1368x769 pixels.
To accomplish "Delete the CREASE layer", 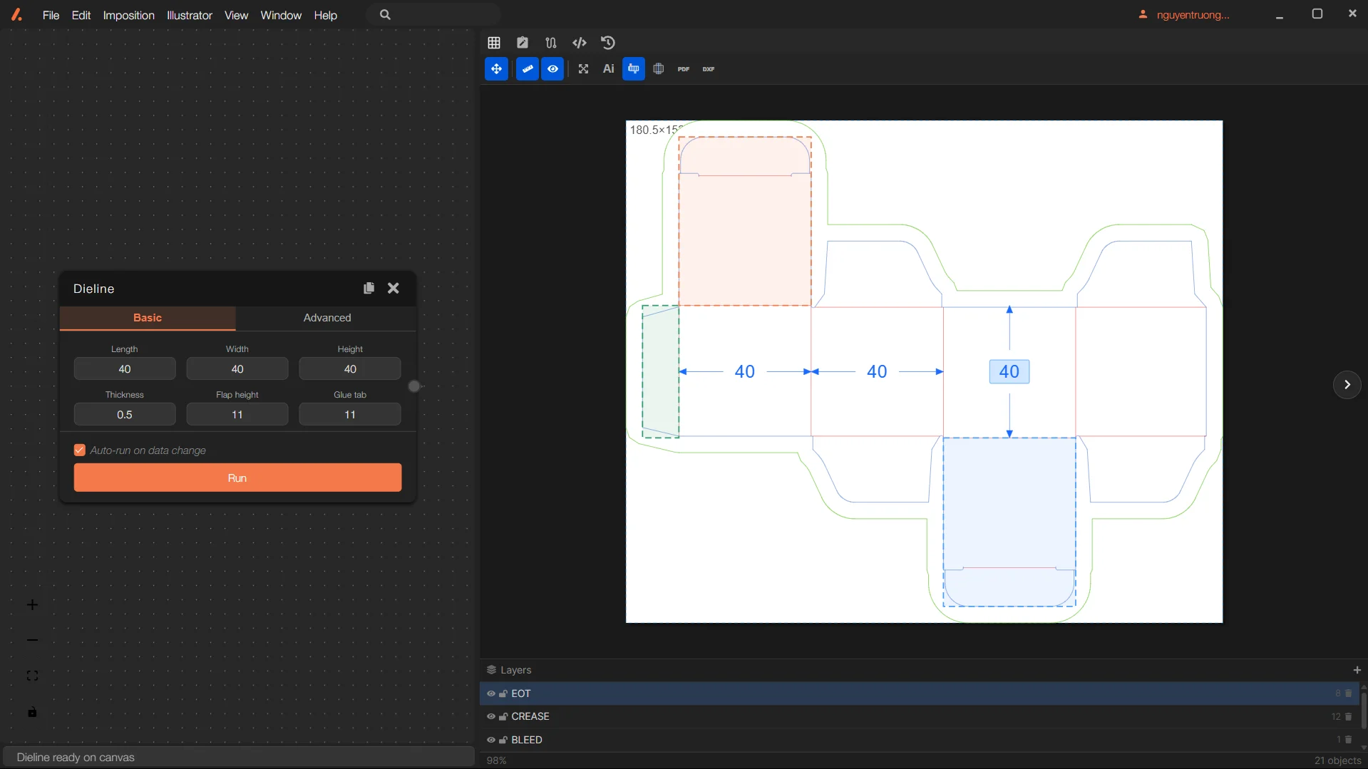I will coord(1349,716).
